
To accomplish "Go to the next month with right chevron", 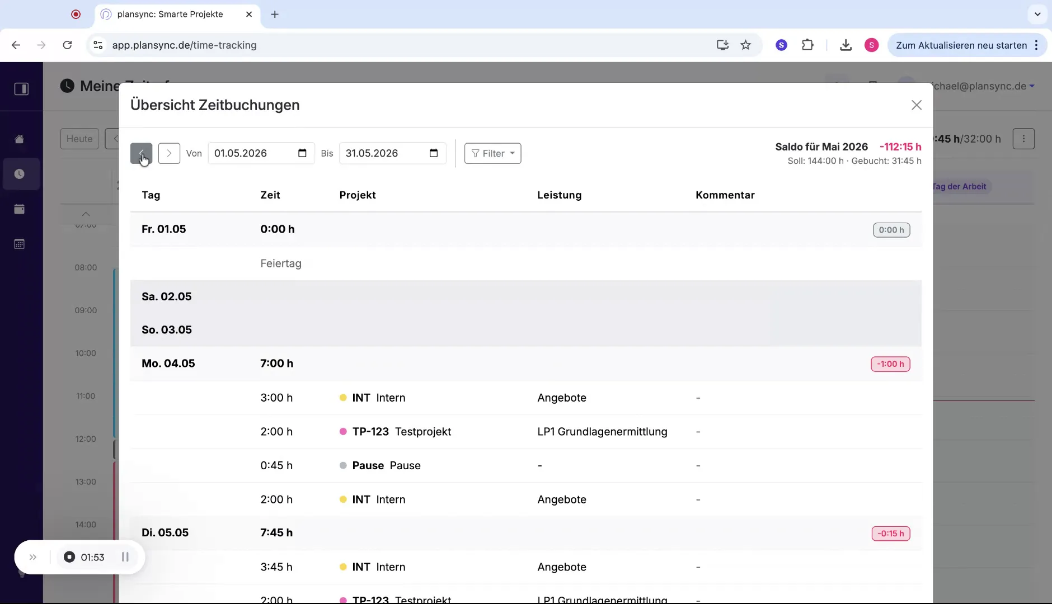I will coord(169,153).
